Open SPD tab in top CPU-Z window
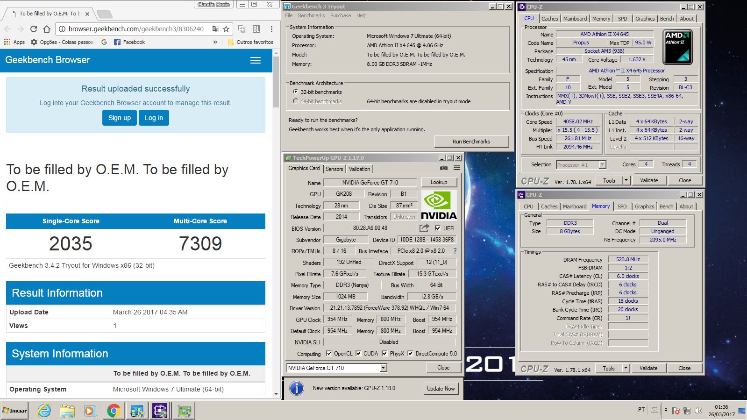Image resolution: width=747 pixels, height=420 pixels. click(623, 19)
